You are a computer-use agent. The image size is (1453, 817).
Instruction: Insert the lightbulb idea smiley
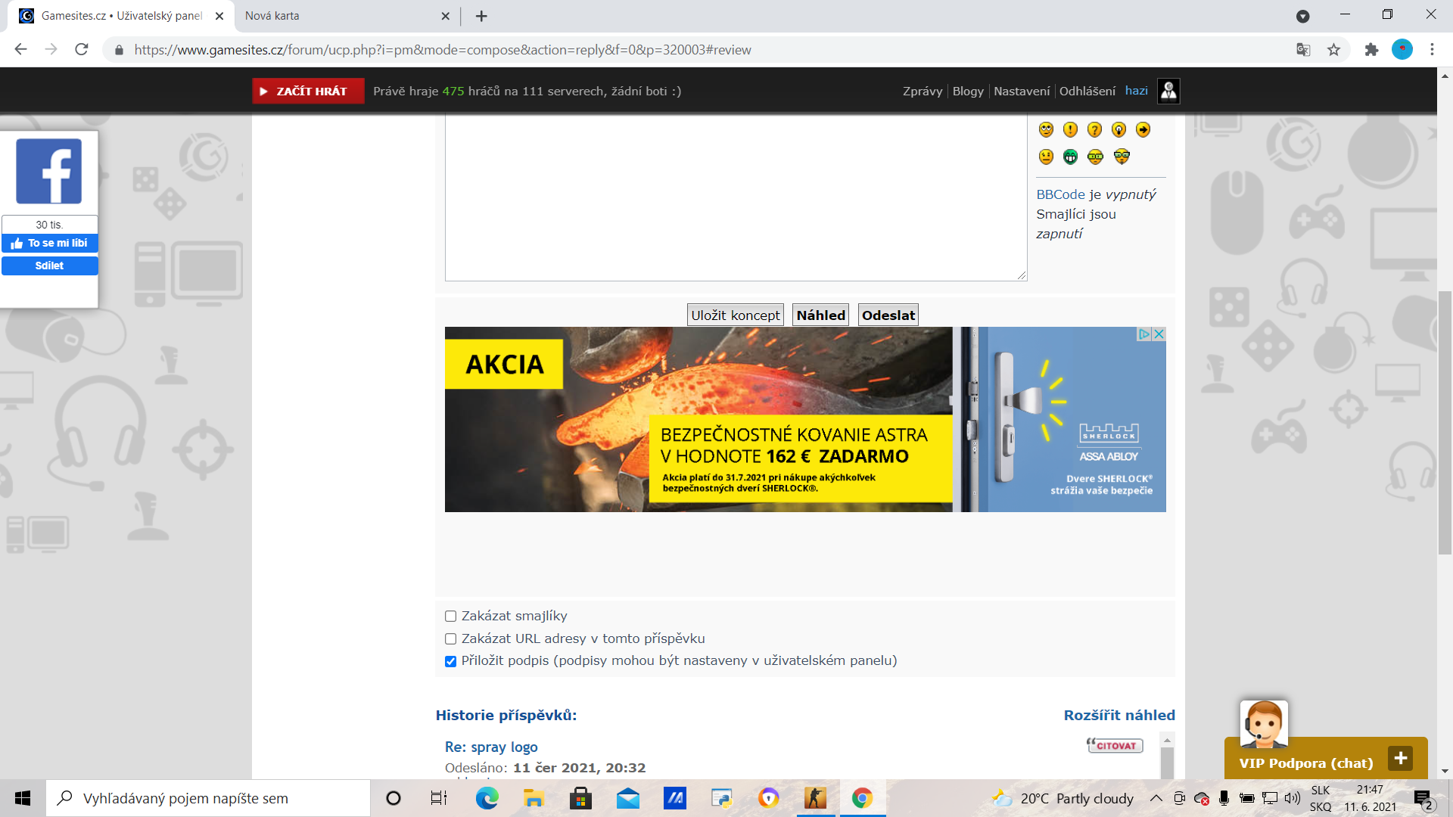[x=1119, y=129]
